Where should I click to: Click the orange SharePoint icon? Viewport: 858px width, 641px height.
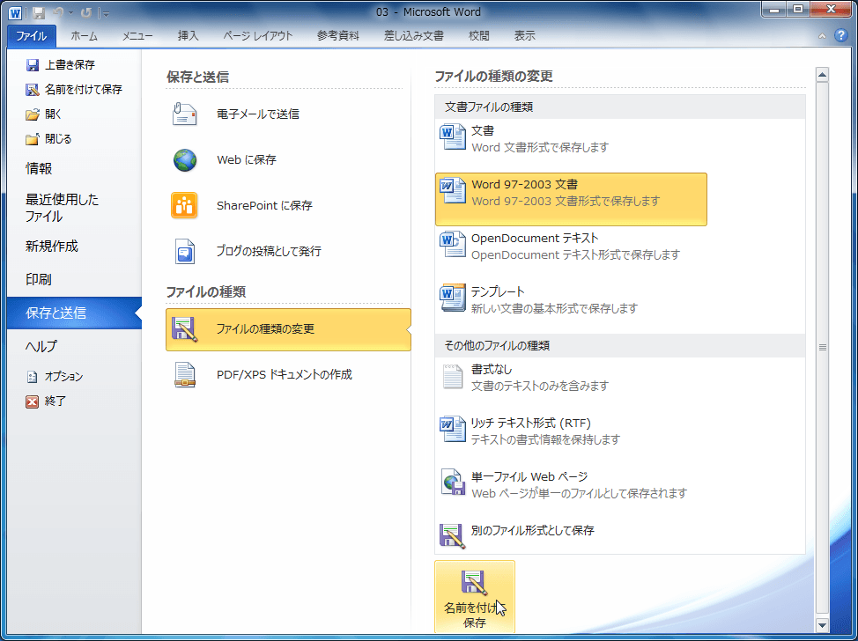(184, 206)
